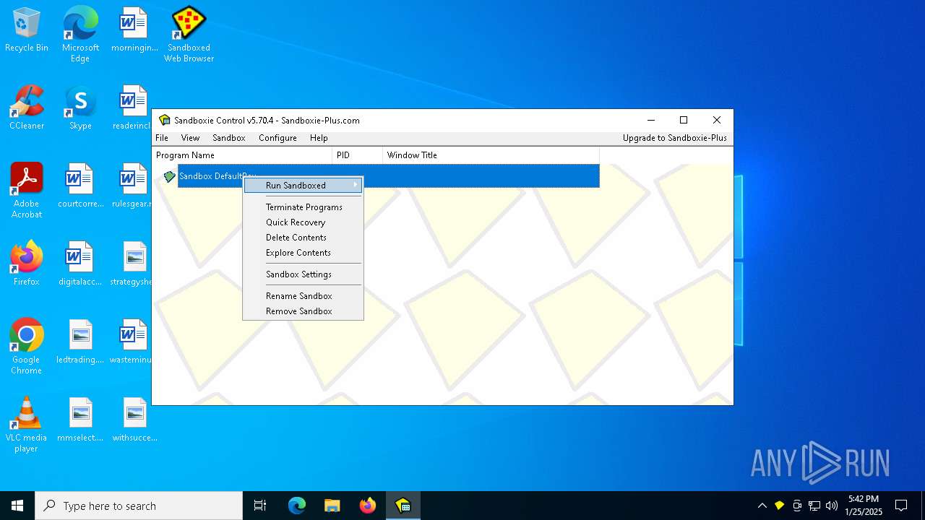
Task: Open the notification center icon
Action: click(901, 506)
